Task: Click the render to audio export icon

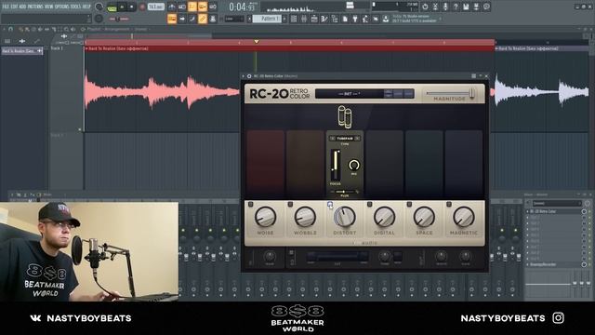Action: pos(476,7)
